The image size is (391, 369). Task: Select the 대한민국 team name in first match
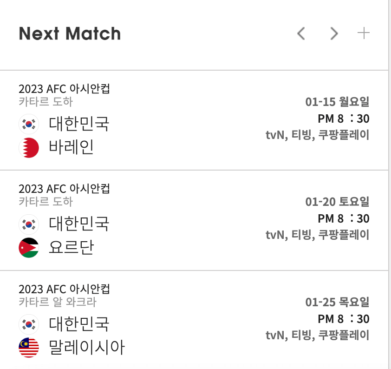pyautogui.click(x=79, y=124)
